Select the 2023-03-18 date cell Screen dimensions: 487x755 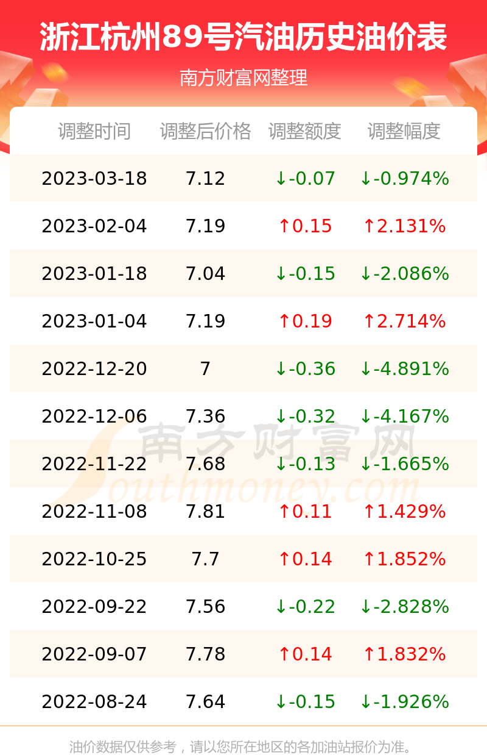click(x=94, y=179)
